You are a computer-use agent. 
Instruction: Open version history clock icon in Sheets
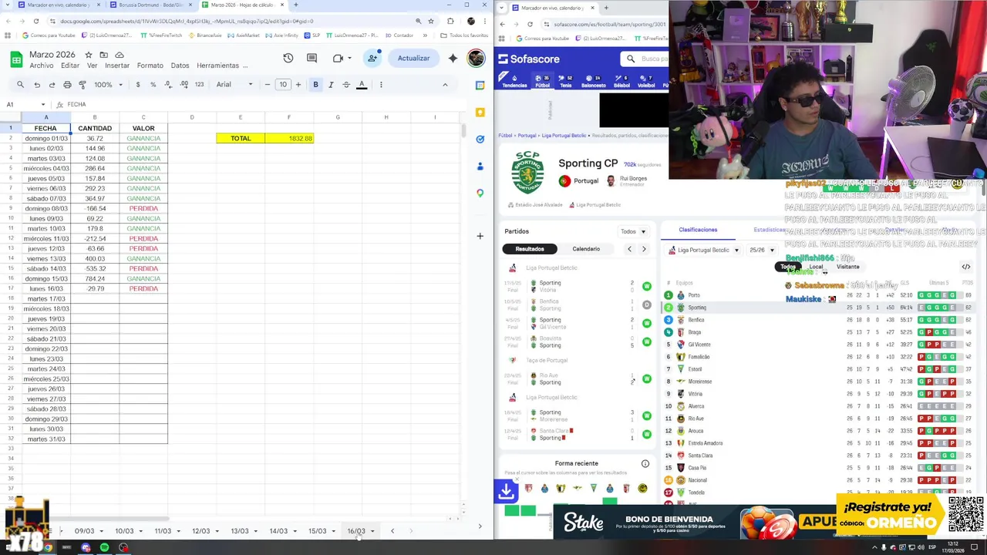click(x=288, y=59)
